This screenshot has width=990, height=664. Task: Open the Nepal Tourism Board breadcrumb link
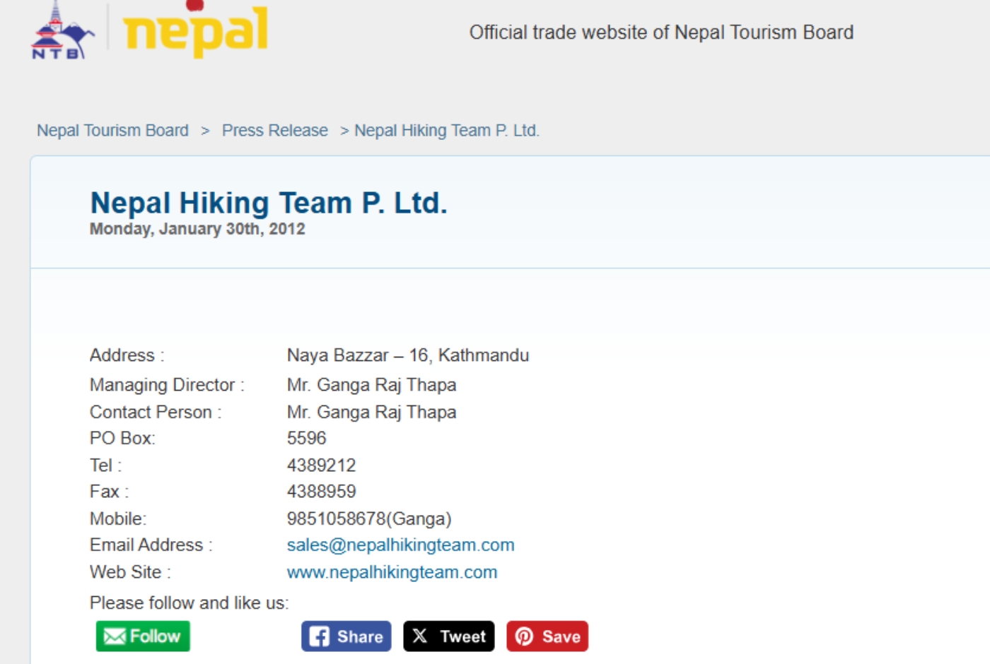[112, 131]
